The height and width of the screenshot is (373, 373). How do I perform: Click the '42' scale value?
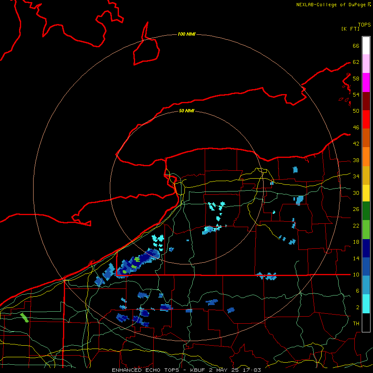356,144
